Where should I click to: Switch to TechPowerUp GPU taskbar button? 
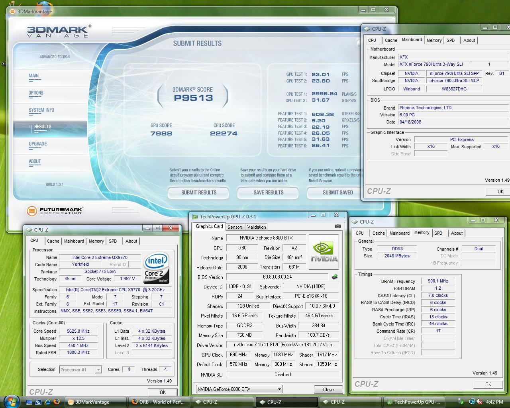[x=414, y=402]
